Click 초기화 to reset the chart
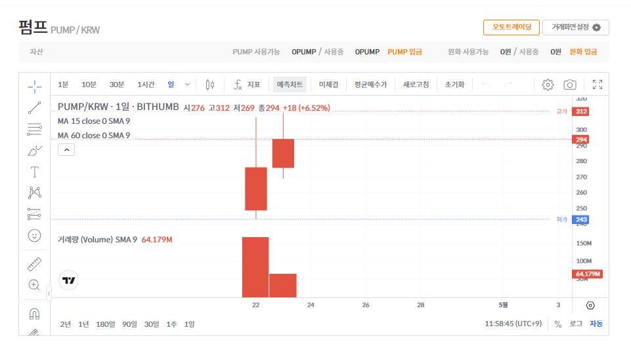The width and height of the screenshot is (631, 357). (x=455, y=85)
